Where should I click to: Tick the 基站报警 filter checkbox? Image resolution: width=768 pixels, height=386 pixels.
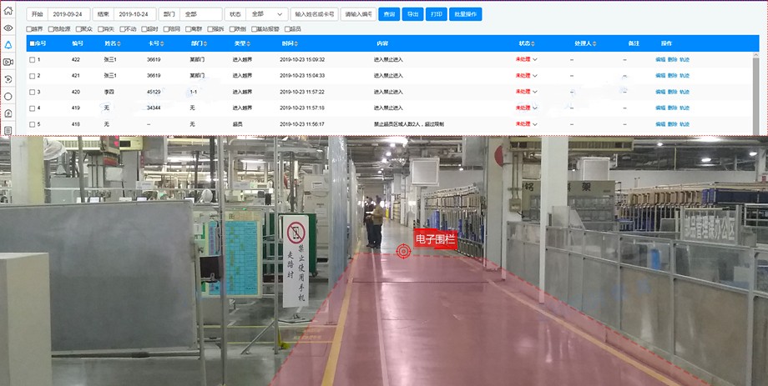pos(255,29)
